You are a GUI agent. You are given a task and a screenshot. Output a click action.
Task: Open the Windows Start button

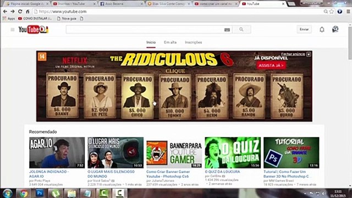tap(7, 193)
